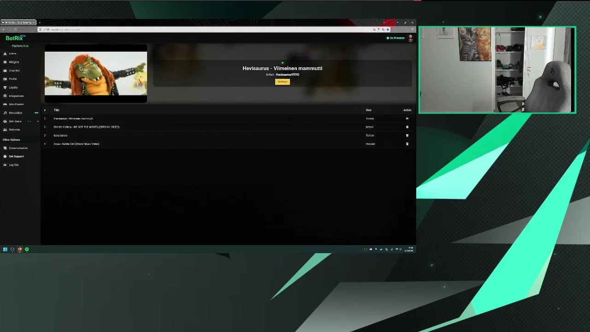Click the BotRix logo

16,38
